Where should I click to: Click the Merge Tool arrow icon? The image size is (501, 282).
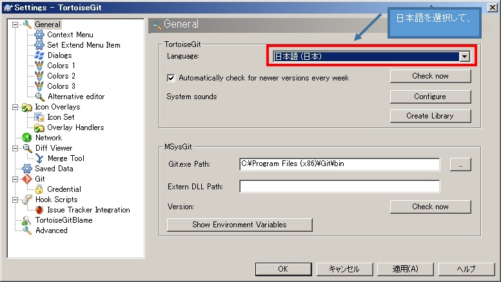coord(39,158)
